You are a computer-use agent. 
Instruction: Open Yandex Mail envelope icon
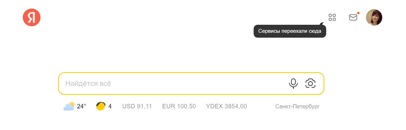pos(353,17)
